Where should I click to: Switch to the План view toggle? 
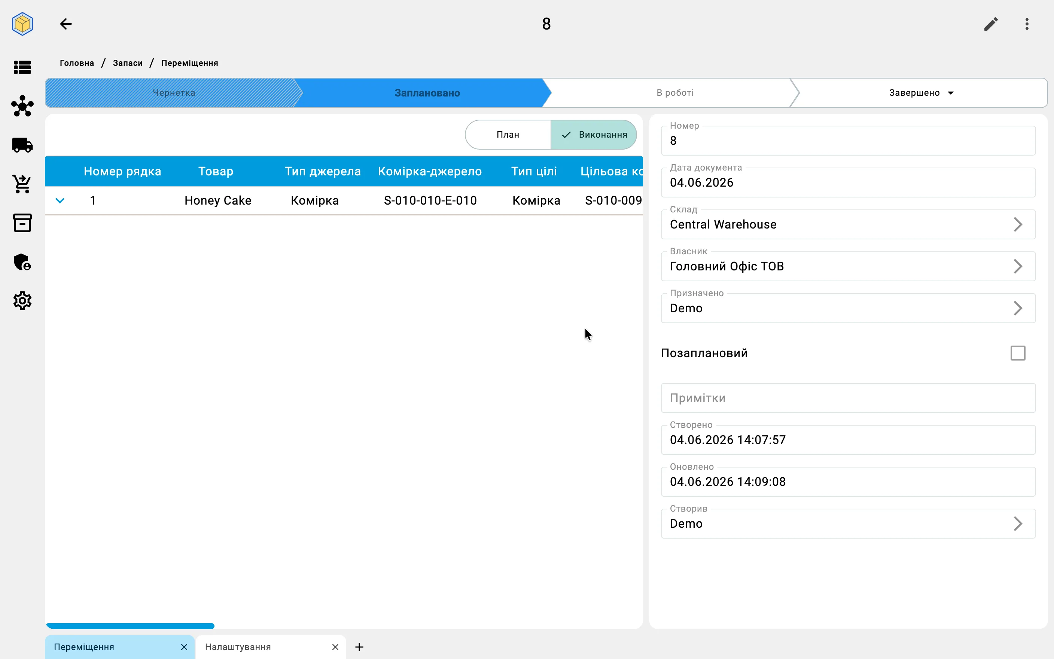point(508,135)
